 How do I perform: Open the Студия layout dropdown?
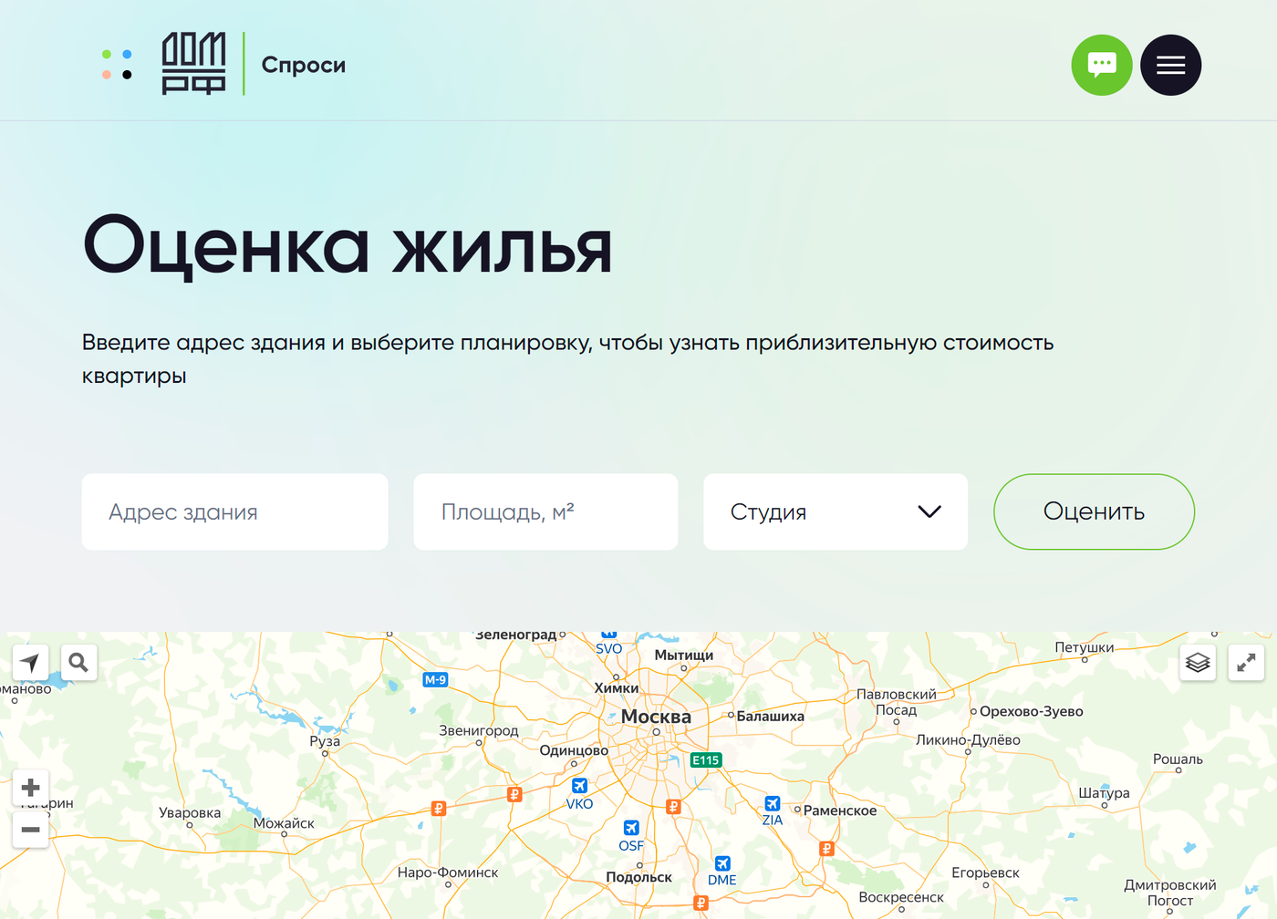[836, 511]
